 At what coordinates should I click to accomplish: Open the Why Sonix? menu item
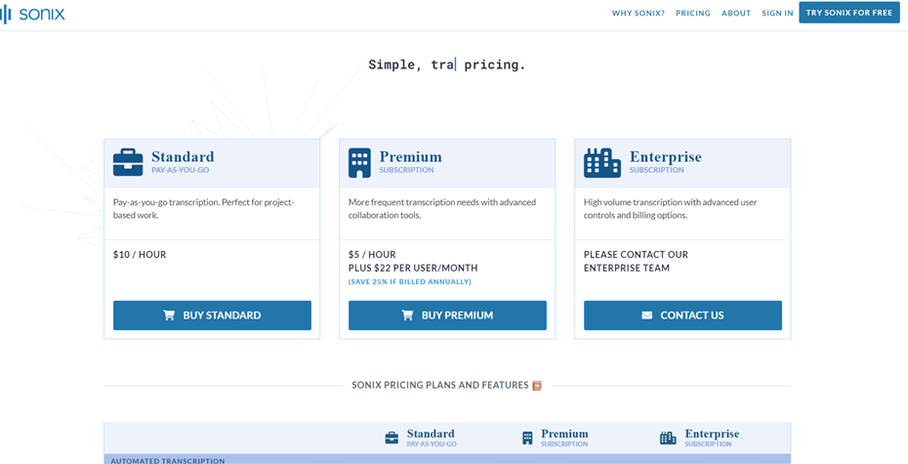[x=638, y=14]
